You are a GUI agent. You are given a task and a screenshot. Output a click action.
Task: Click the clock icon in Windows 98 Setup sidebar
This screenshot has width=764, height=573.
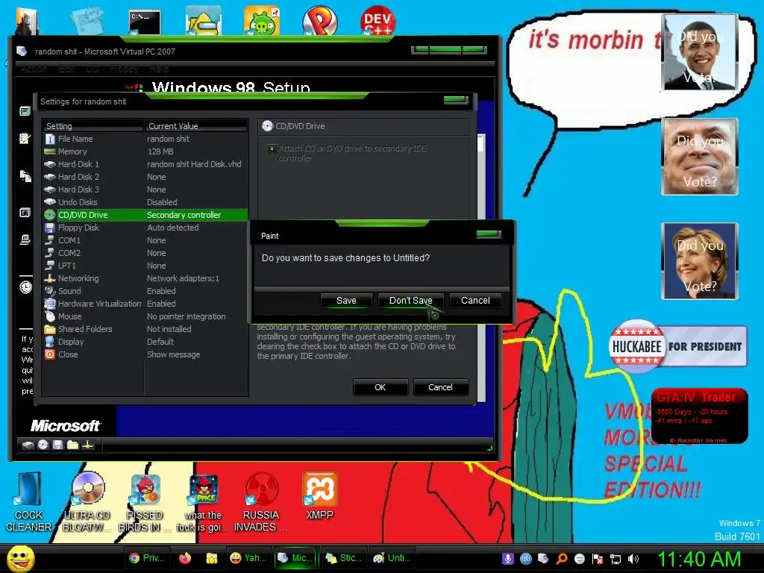(26, 287)
